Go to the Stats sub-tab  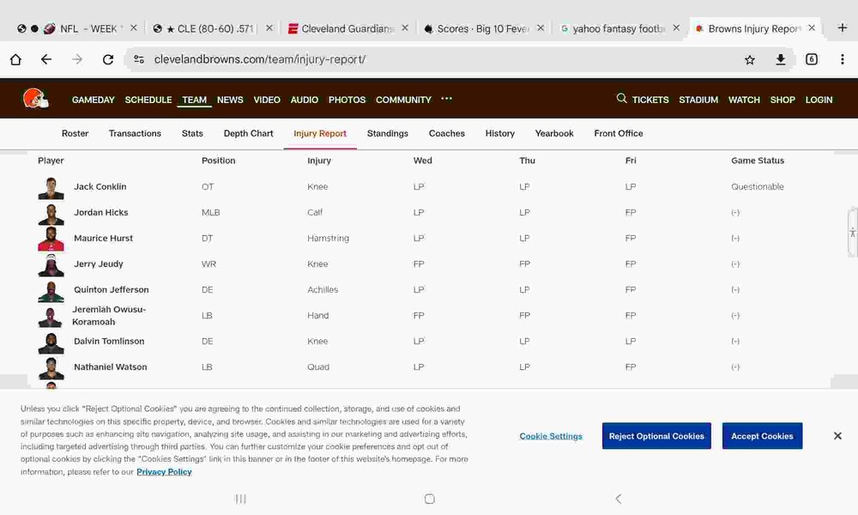click(x=192, y=133)
